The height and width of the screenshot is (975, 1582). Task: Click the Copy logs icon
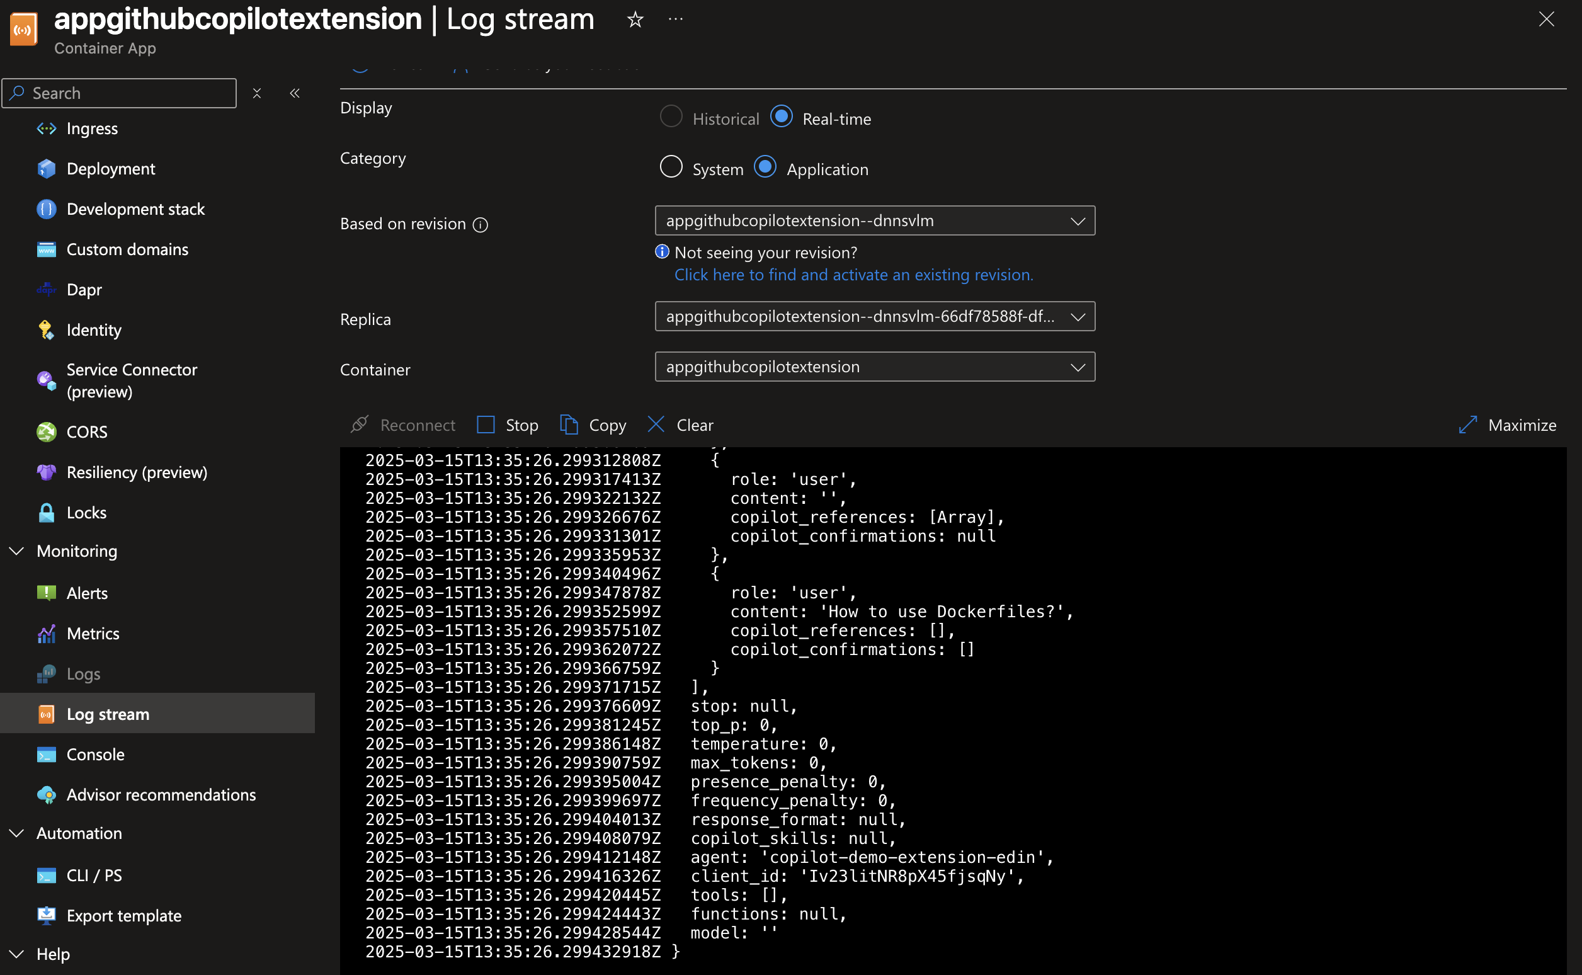569,425
